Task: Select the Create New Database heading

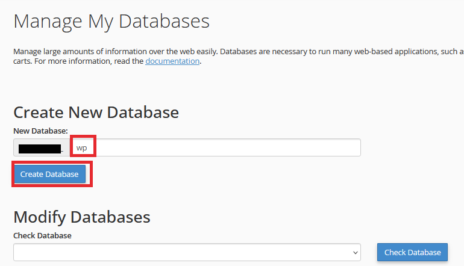Action: 96,112
